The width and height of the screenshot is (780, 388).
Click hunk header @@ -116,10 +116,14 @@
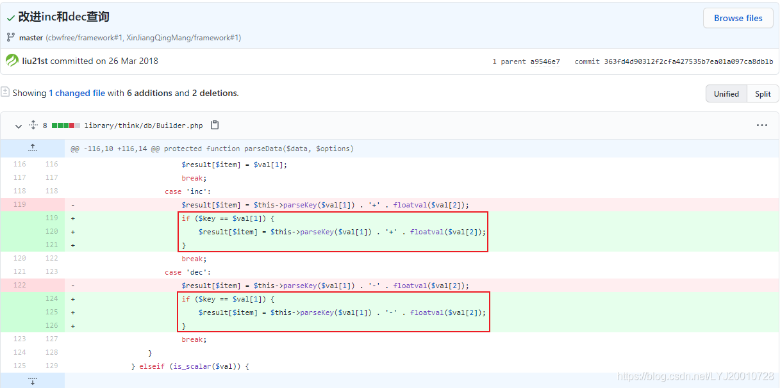point(212,149)
